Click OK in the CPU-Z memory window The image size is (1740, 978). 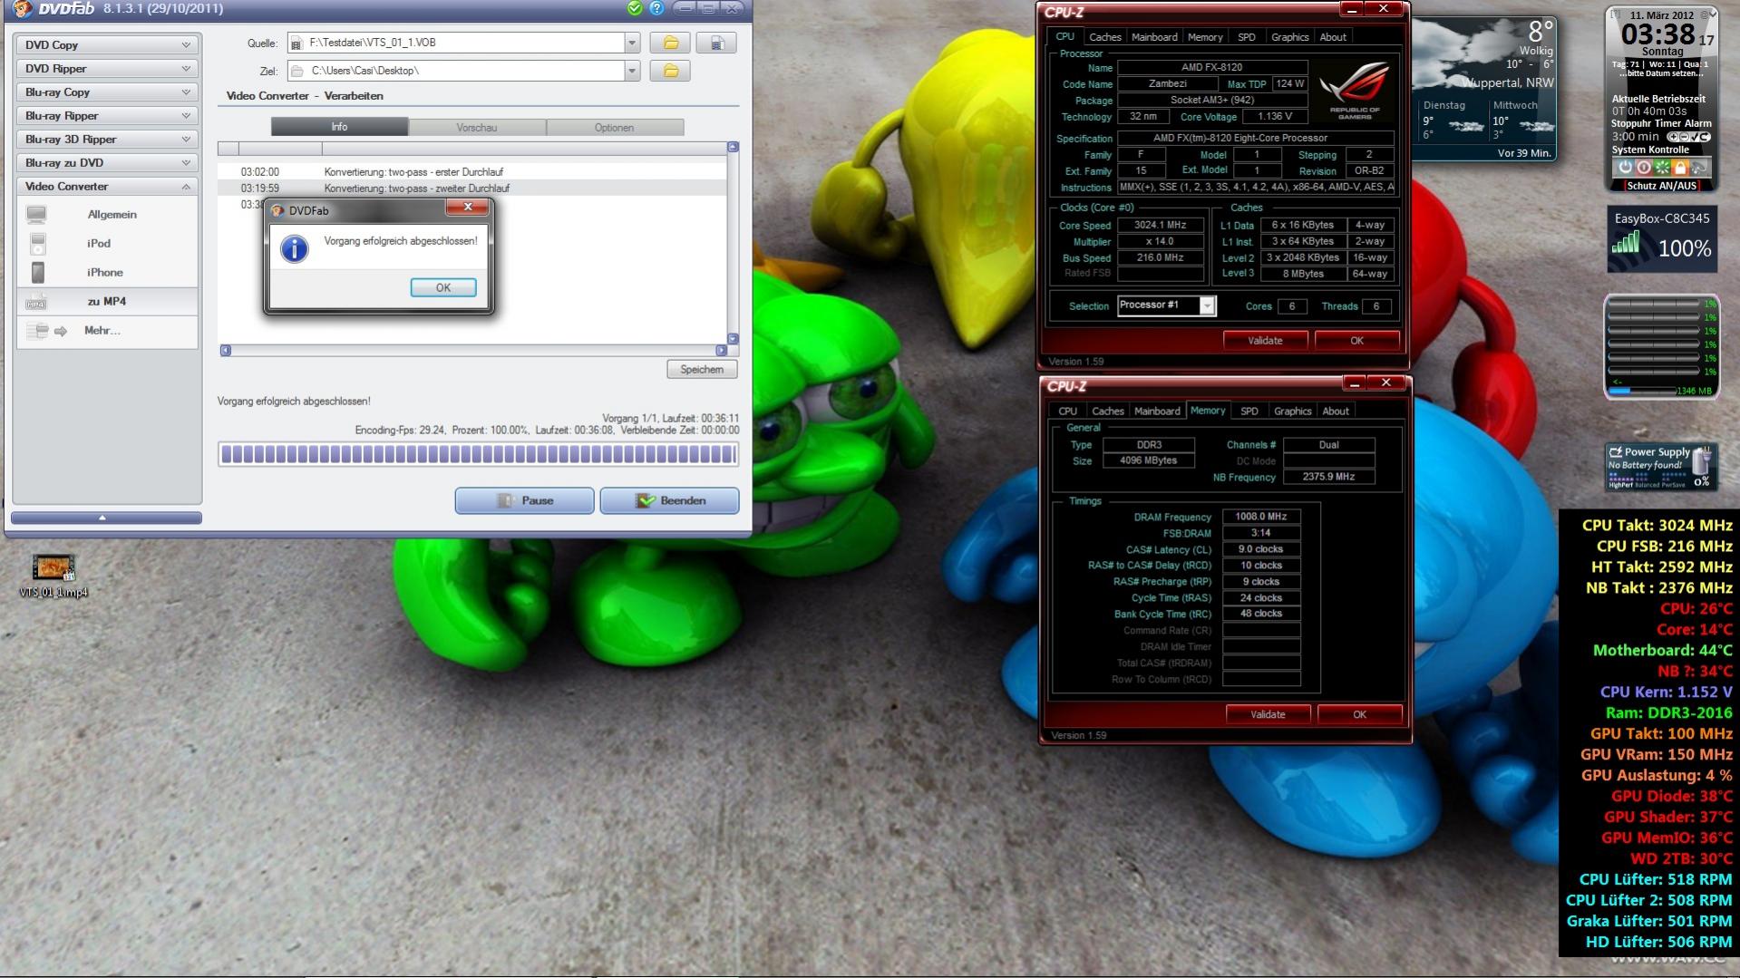tap(1359, 715)
